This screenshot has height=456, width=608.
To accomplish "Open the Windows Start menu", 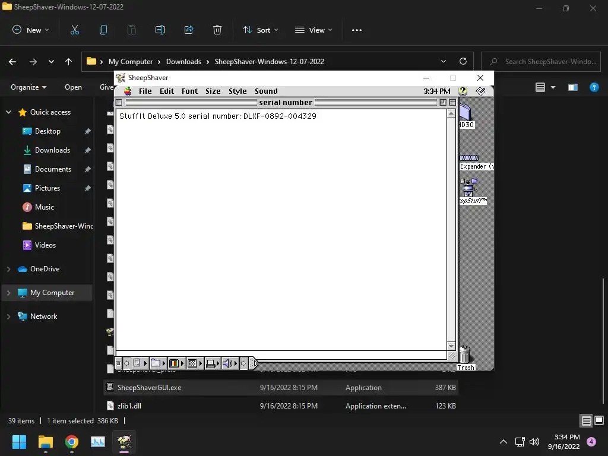I will (19, 442).
